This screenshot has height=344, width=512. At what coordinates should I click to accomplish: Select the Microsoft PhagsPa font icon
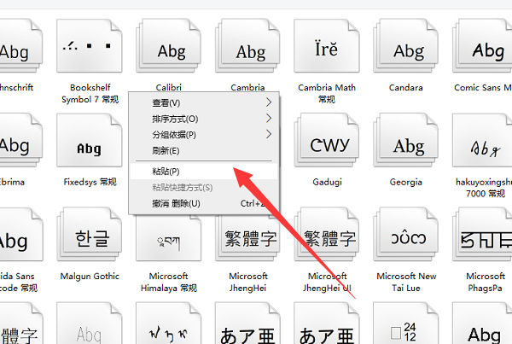coord(482,234)
